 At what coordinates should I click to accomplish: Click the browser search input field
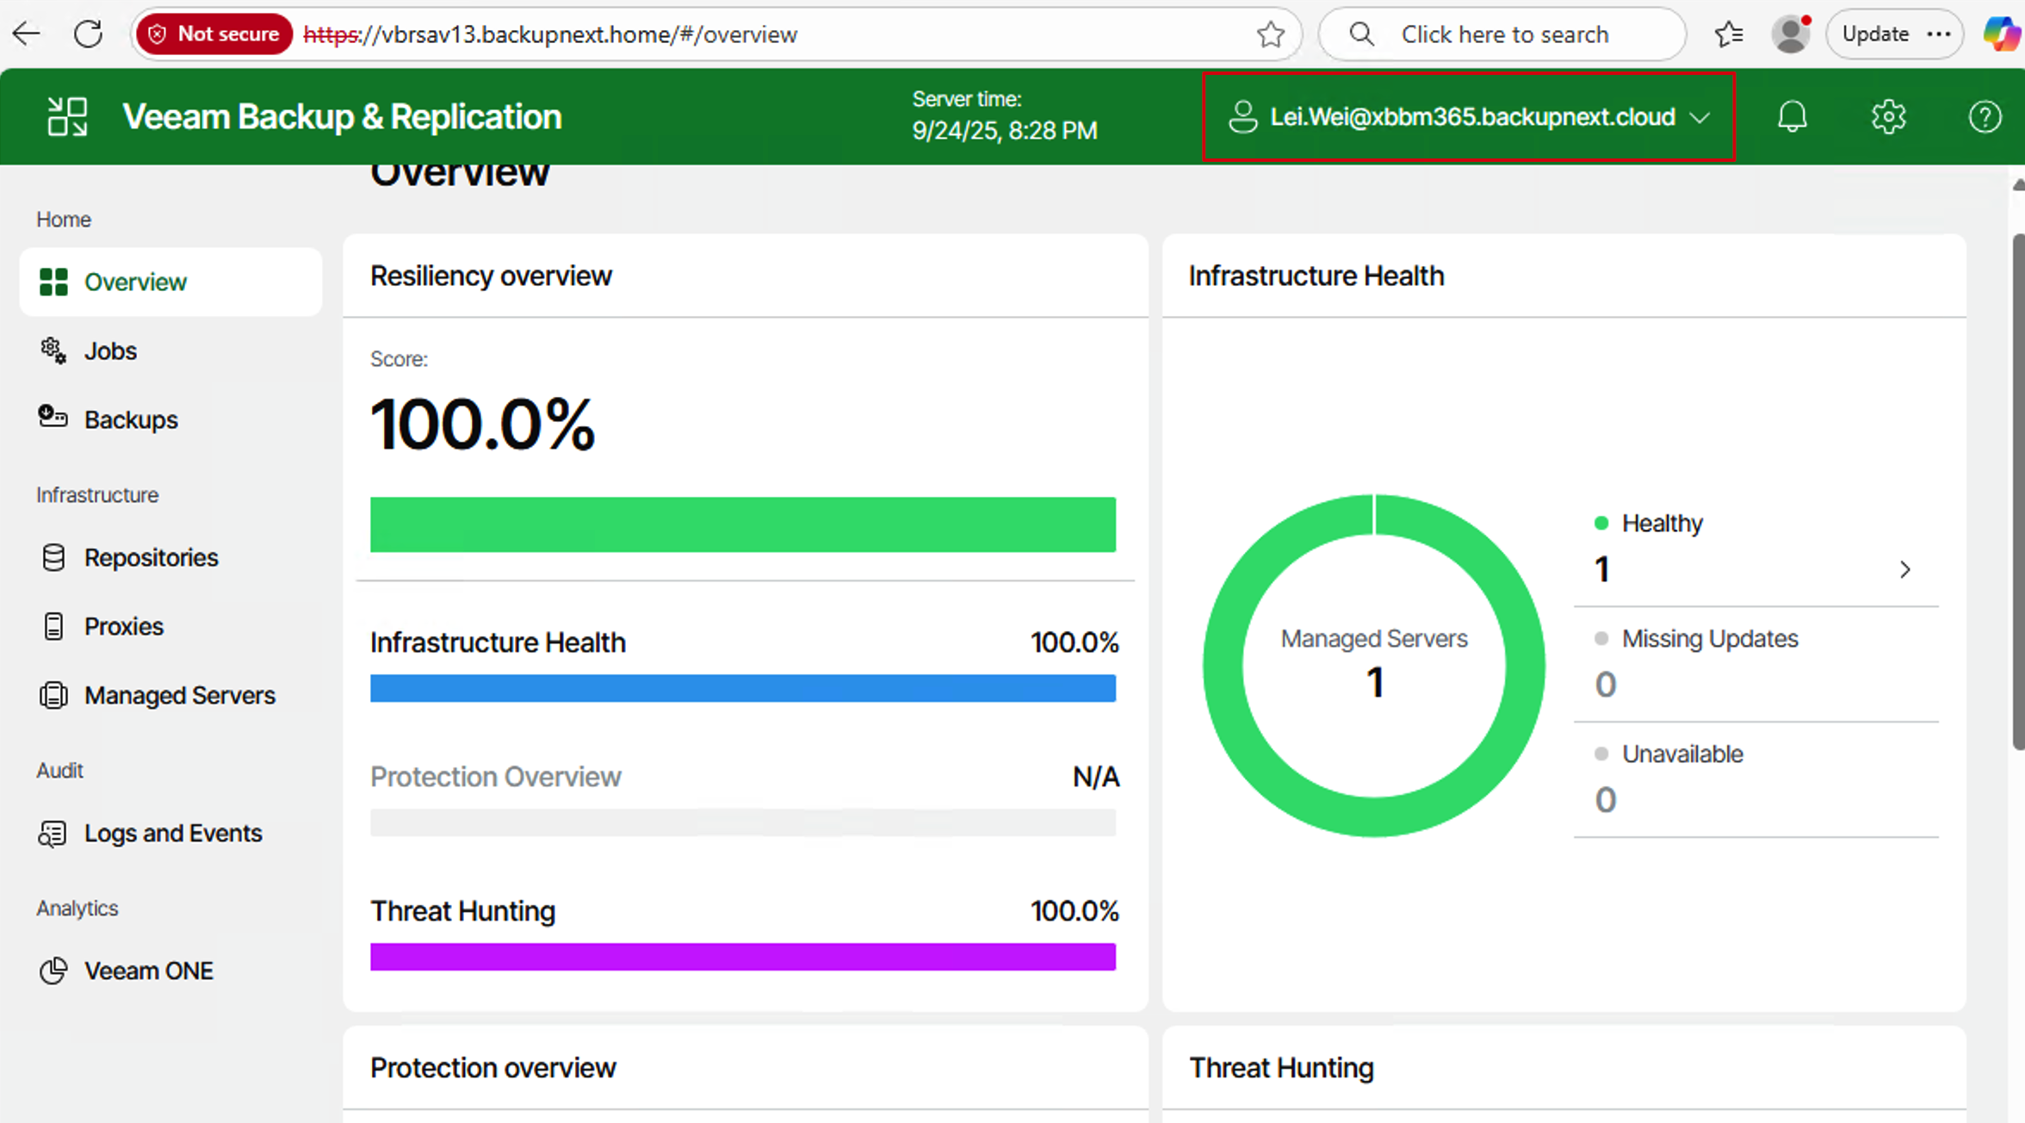[1503, 34]
